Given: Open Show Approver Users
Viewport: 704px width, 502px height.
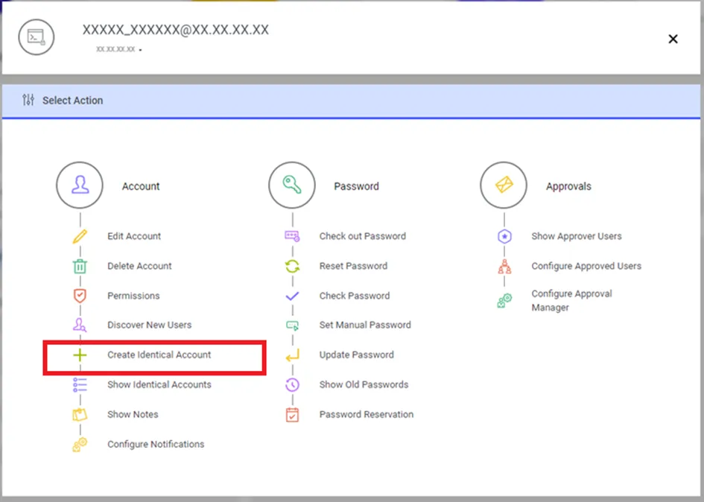Looking at the screenshot, I should pyautogui.click(x=577, y=236).
